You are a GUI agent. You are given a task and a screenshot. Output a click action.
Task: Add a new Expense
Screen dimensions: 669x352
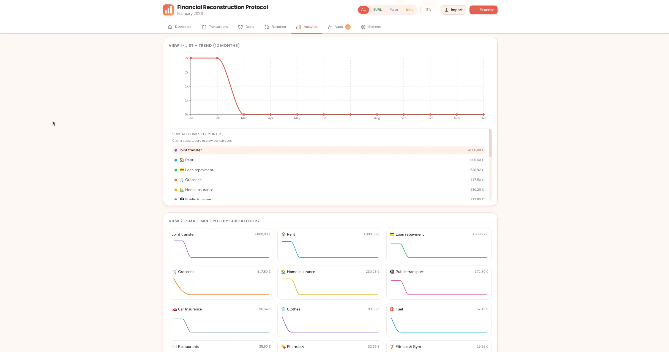[483, 10]
